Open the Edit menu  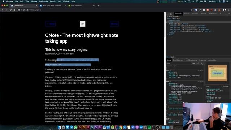(x=22, y=1)
